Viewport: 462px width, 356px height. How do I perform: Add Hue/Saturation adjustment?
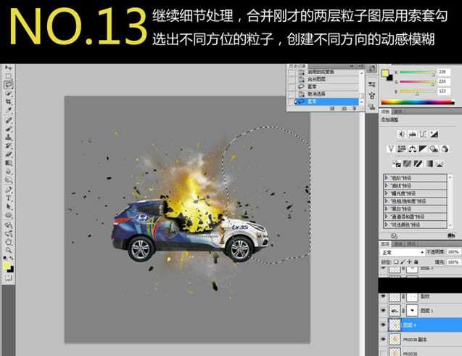(x=402, y=149)
